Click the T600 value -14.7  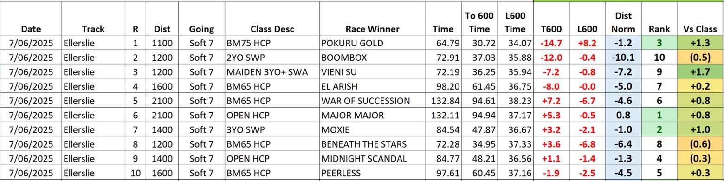pos(551,43)
